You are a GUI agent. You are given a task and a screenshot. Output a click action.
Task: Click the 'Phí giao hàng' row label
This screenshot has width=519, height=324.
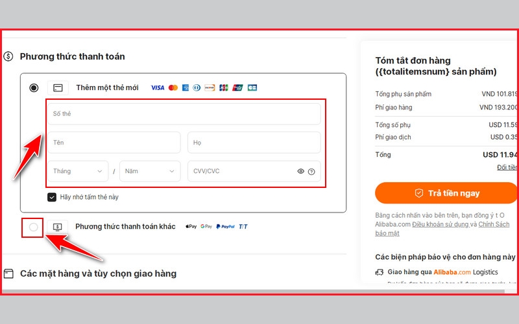(394, 108)
